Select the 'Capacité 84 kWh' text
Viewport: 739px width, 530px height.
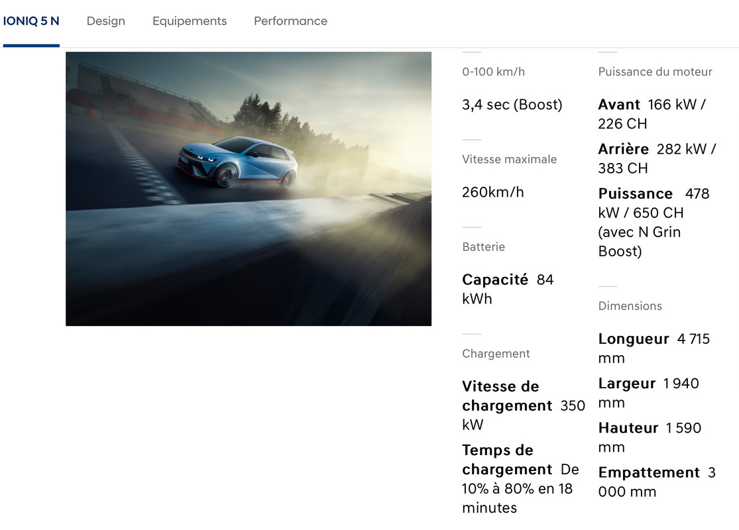click(508, 290)
